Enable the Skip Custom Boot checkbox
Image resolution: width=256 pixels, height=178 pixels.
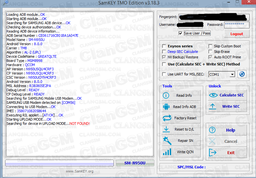click(210, 46)
